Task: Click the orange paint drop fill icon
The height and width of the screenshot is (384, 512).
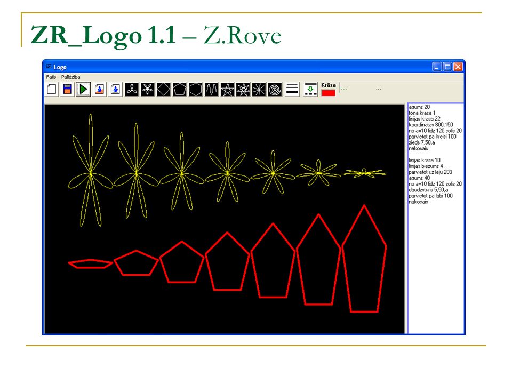Action: coord(99,89)
